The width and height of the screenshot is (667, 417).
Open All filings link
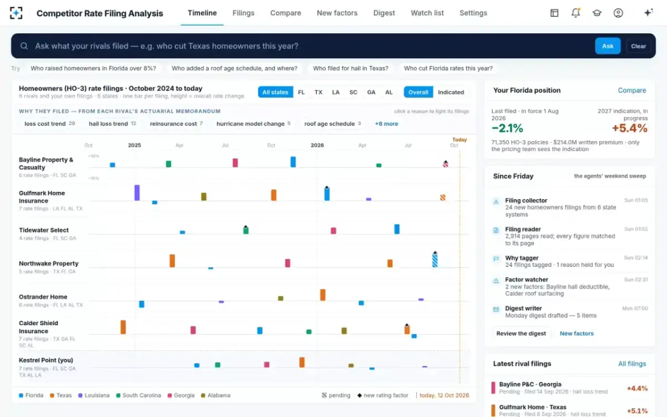coord(632,364)
